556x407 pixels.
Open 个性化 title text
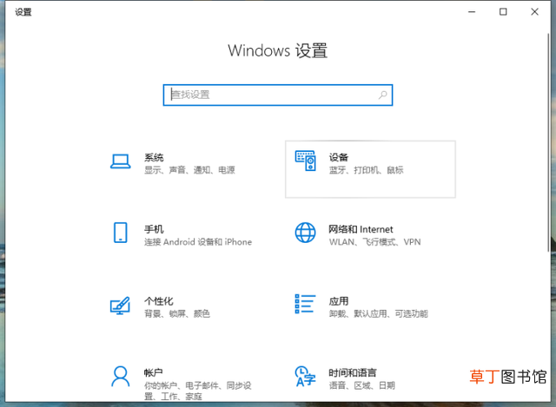pyautogui.click(x=158, y=301)
